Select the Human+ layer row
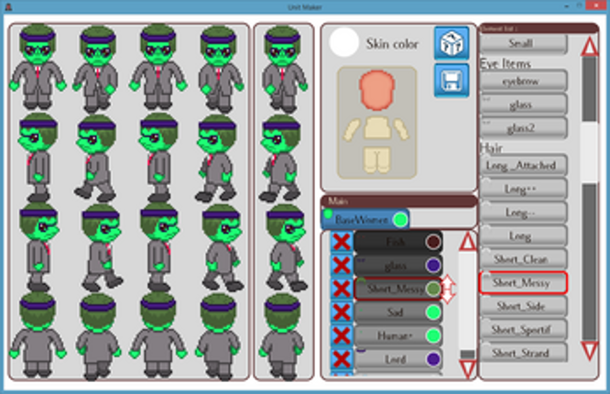The width and height of the screenshot is (610, 394). [x=398, y=335]
